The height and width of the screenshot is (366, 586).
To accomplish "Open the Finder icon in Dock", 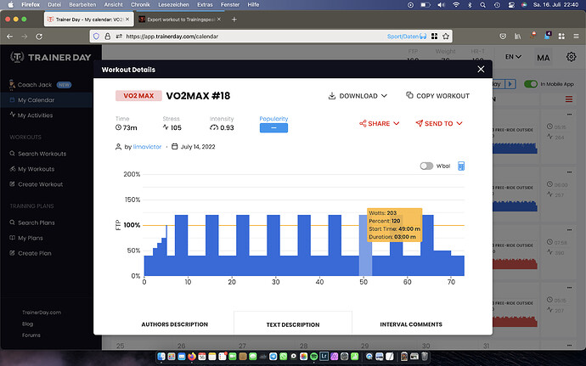I will pyautogui.click(x=161, y=357).
